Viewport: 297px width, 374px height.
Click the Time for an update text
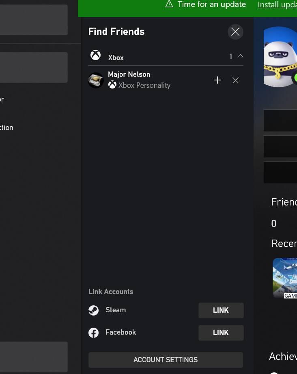[212, 4]
